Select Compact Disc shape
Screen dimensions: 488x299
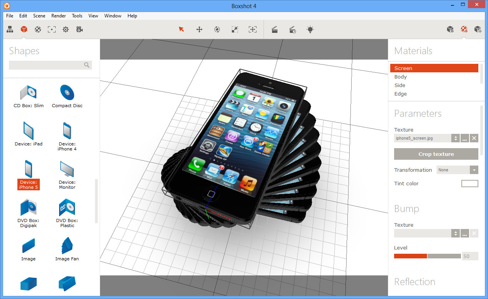(67, 96)
